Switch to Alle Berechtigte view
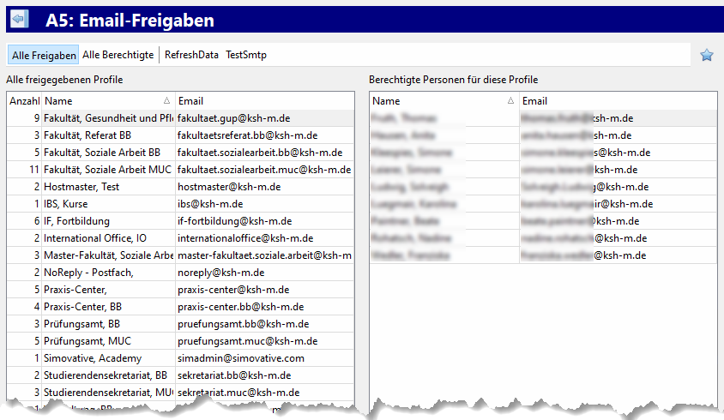 [118, 55]
